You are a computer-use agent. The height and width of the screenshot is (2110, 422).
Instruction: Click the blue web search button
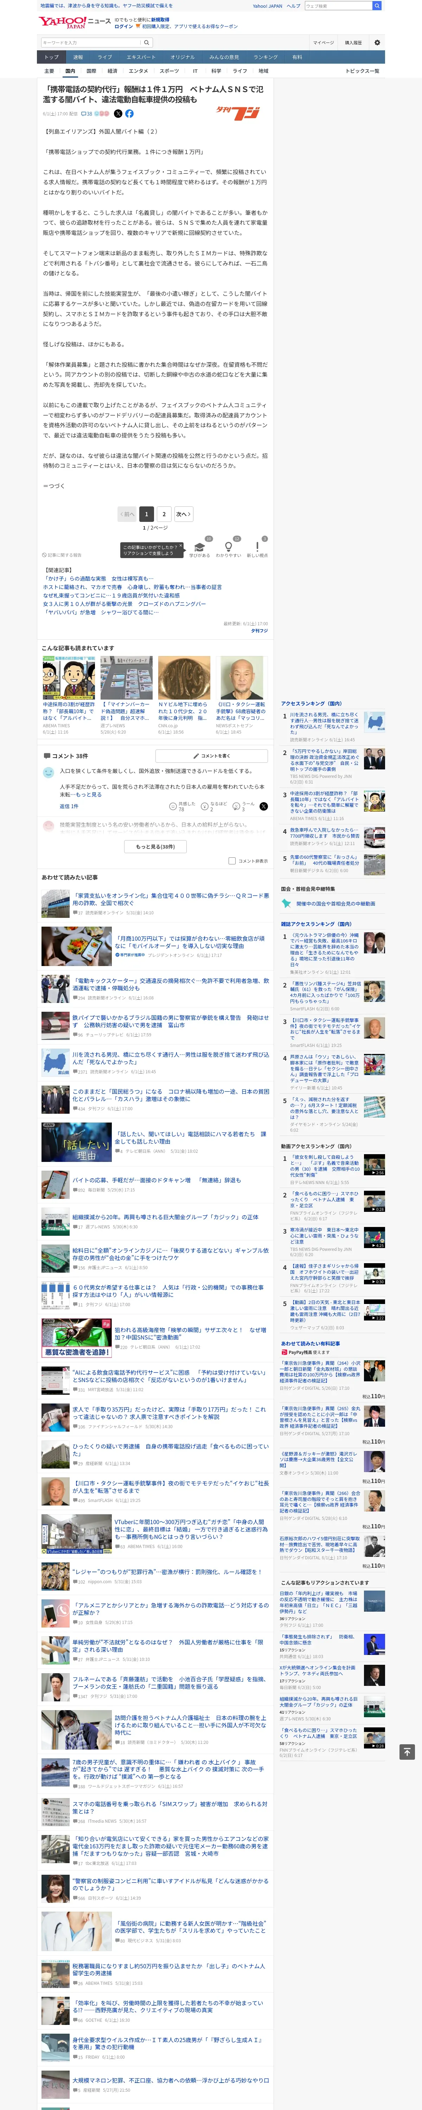(x=377, y=6)
